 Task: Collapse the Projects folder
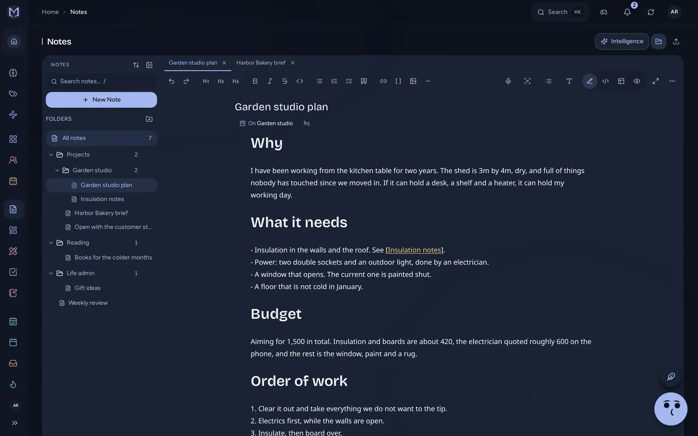click(51, 155)
